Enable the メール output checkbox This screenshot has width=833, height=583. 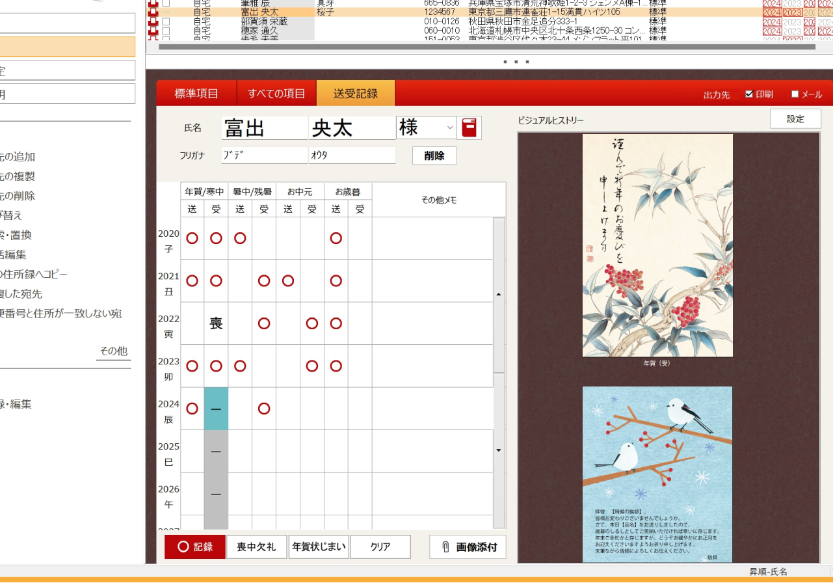pyautogui.click(x=794, y=93)
